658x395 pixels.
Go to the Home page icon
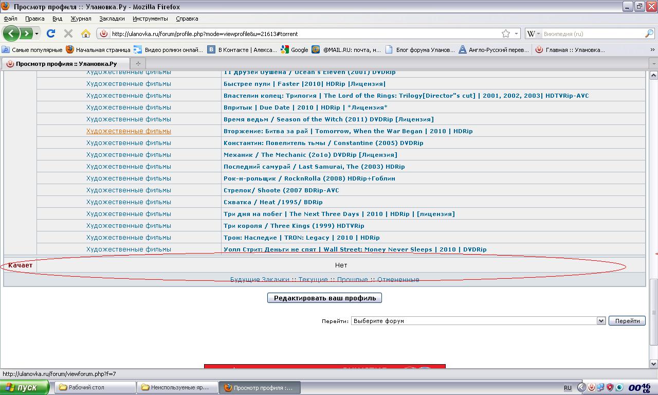coord(86,33)
